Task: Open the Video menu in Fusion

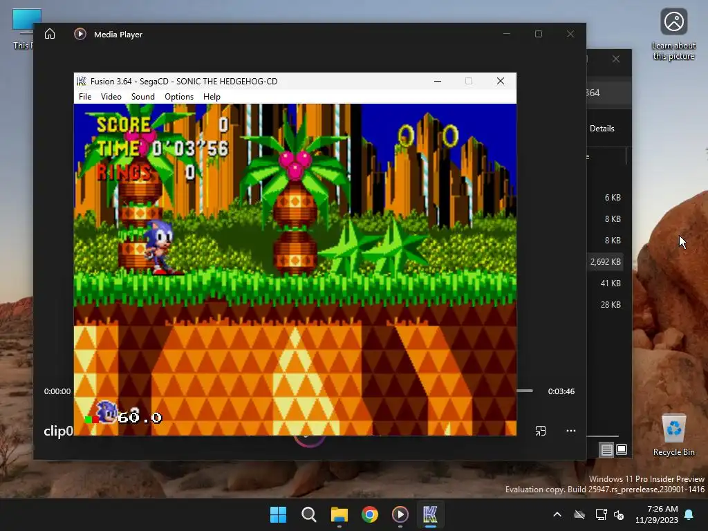Action: pos(111,97)
